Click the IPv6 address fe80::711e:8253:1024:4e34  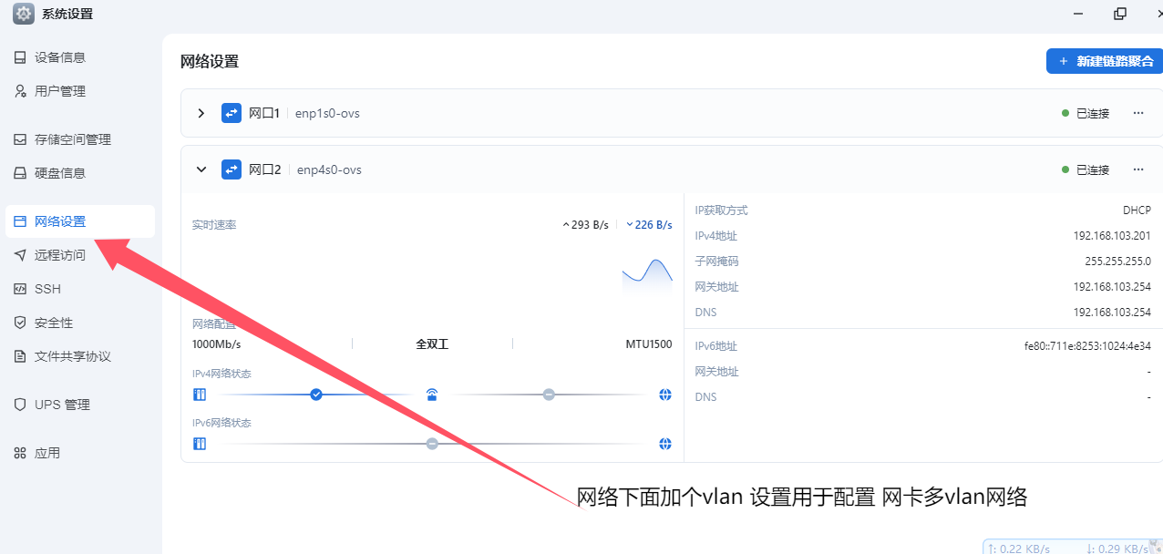coord(1087,346)
